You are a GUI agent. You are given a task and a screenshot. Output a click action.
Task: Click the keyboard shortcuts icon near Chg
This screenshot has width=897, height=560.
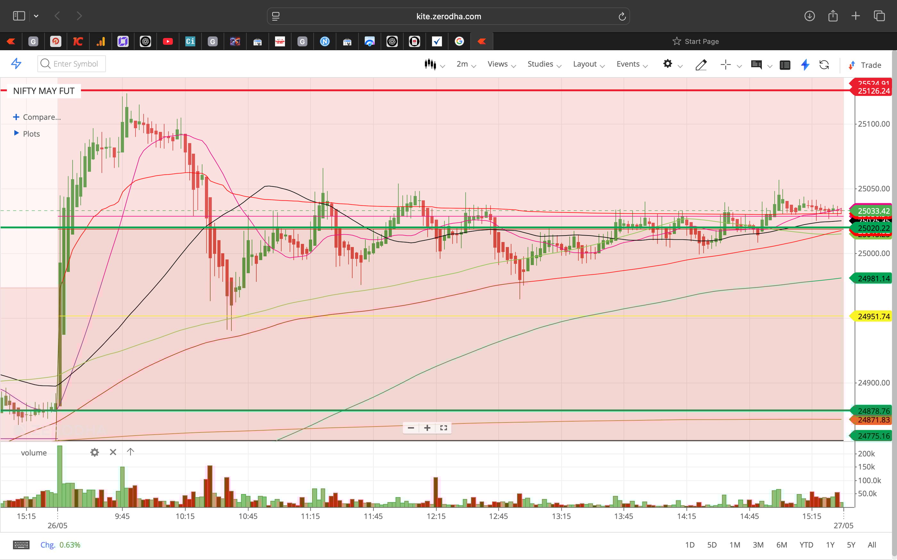21,544
